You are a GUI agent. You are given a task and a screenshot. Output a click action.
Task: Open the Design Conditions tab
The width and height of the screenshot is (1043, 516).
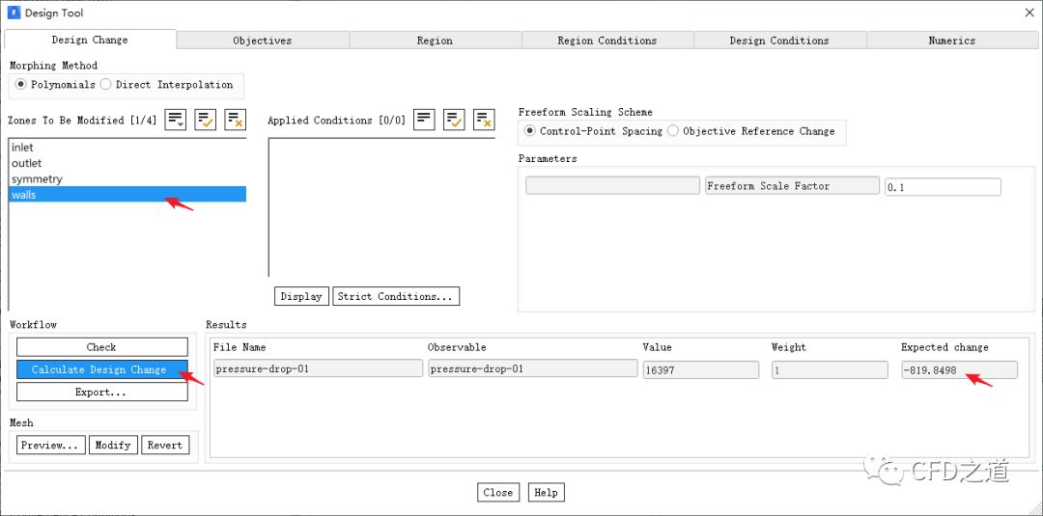(x=779, y=41)
